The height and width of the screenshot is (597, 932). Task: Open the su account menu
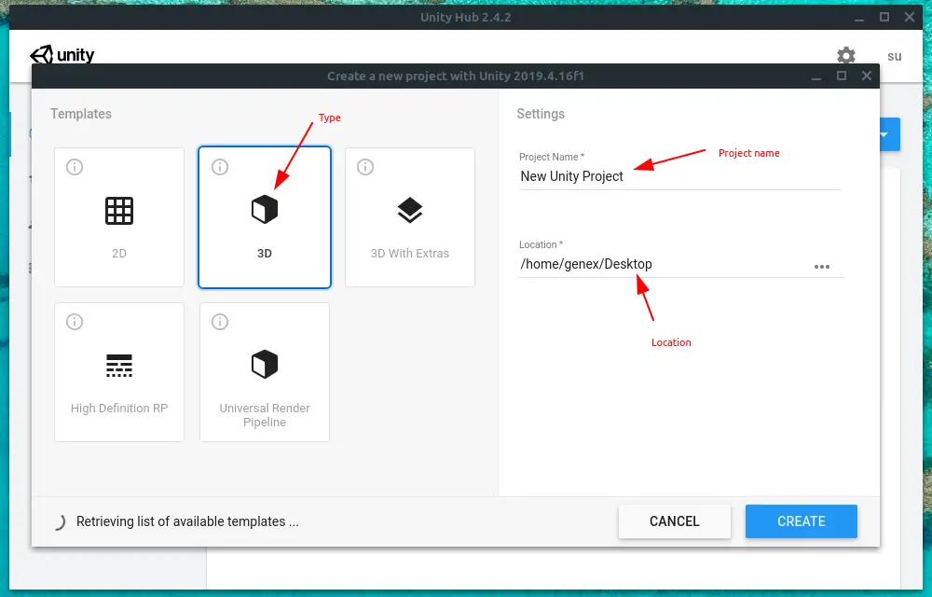click(x=894, y=57)
